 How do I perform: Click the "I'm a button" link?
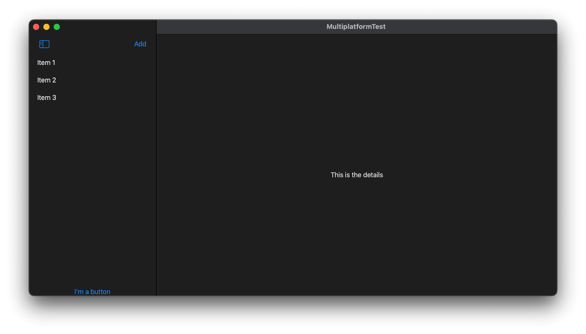coord(92,292)
